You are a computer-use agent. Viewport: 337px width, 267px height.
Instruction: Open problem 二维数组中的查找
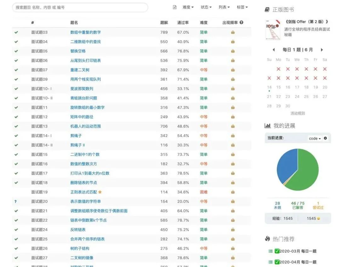tap(86, 42)
